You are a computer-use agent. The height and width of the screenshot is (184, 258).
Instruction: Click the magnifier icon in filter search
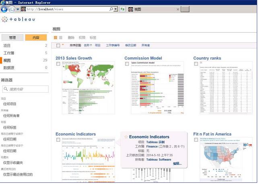6,89
